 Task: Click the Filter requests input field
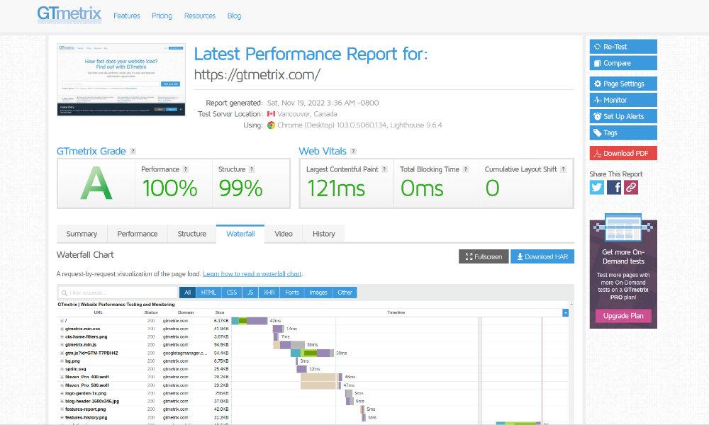118,293
